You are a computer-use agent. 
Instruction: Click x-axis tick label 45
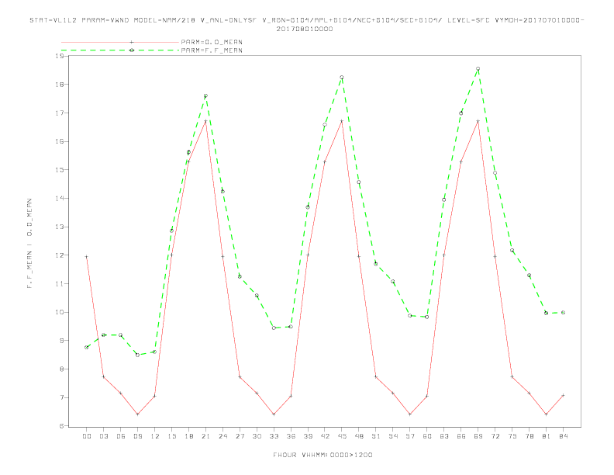pos(342,436)
